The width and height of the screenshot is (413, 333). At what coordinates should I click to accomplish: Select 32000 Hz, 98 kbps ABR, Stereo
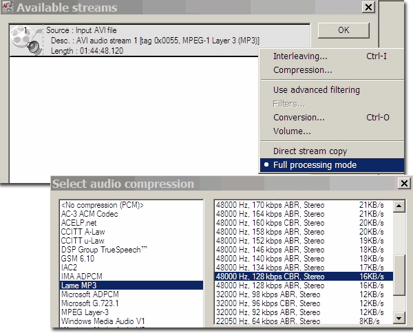point(304,294)
